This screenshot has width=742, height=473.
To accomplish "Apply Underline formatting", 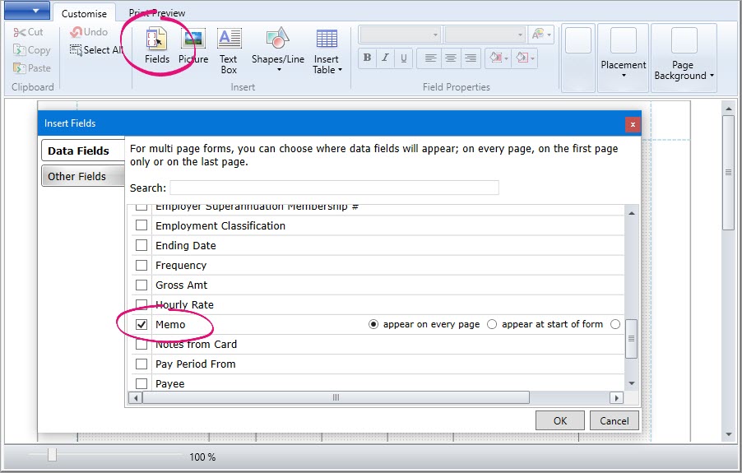I will tap(401, 58).
